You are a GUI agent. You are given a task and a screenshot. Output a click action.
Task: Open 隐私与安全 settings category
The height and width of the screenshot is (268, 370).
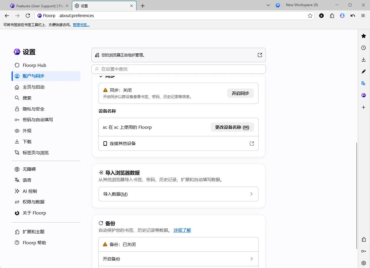46,109
